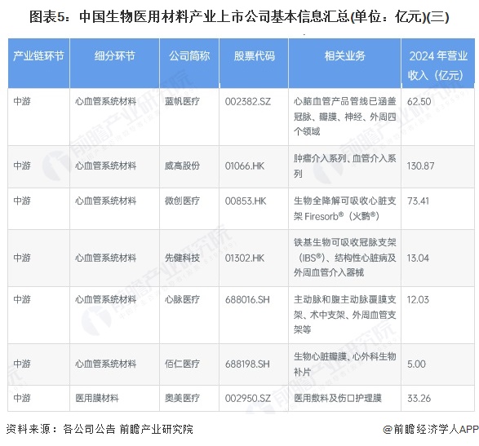Click company name 威高股份
The height and width of the screenshot is (446, 479).
[182, 166]
